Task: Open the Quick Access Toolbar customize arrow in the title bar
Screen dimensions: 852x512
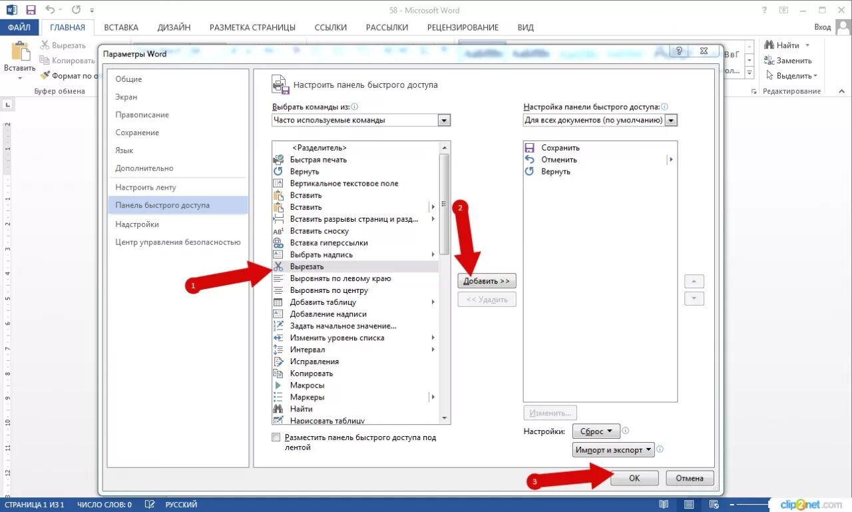Action: (92, 11)
